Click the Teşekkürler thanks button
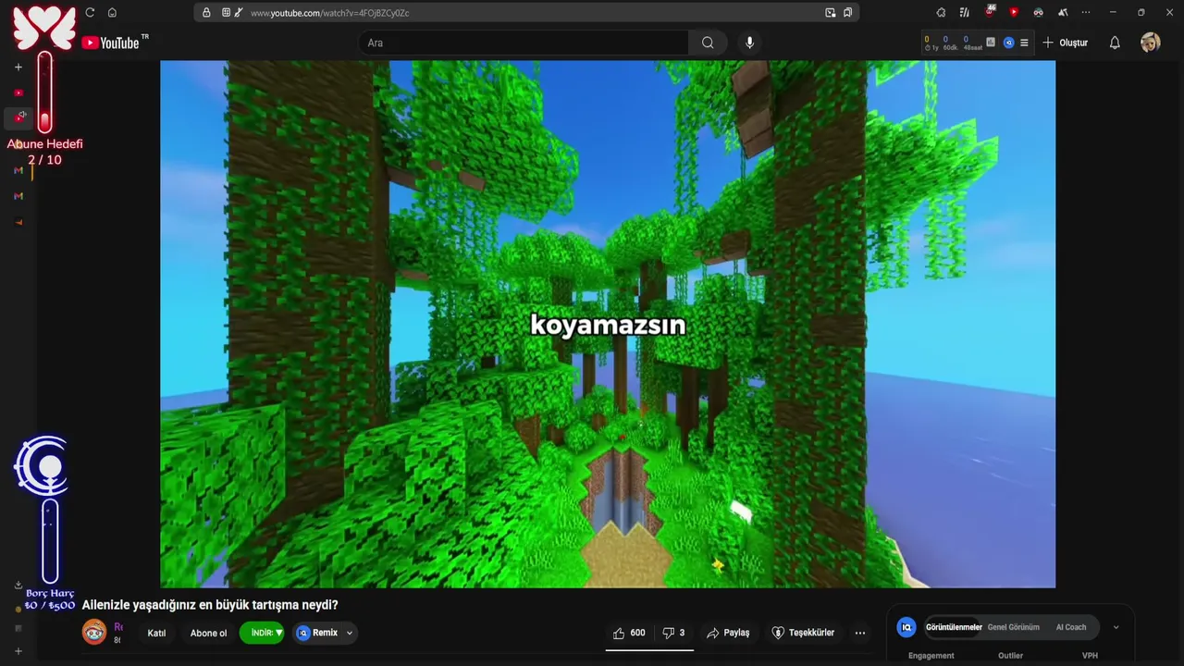This screenshot has height=666, width=1184. (803, 633)
